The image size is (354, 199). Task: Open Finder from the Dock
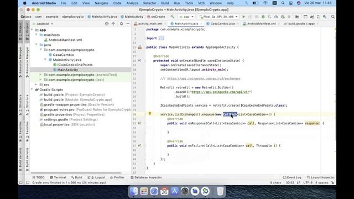(x=134, y=191)
